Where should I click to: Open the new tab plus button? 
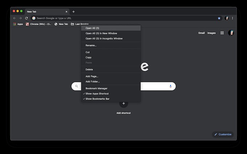coord(73,12)
